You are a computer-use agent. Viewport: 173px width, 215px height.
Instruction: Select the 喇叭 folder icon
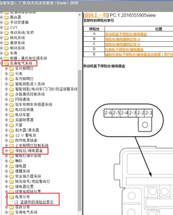[11, 161]
